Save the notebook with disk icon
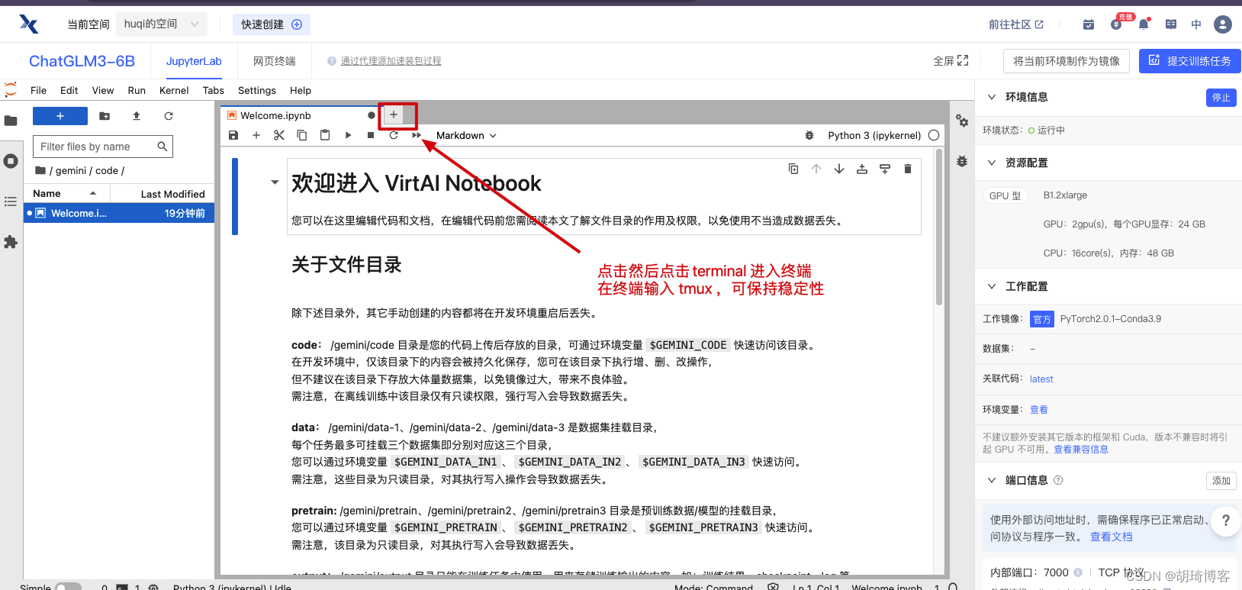 233,135
